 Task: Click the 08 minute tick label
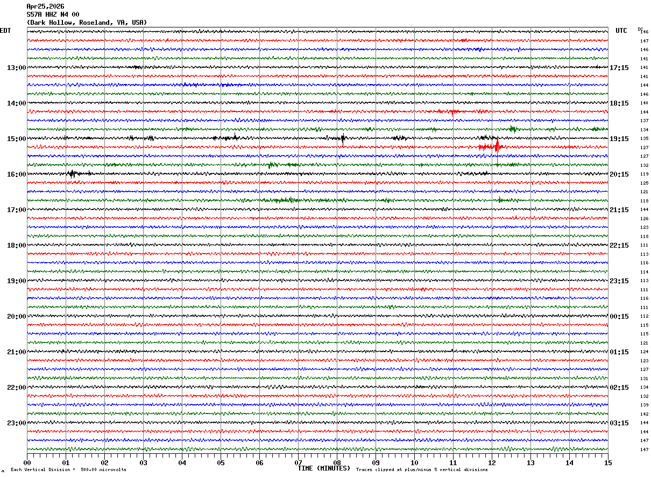click(x=337, y=462)
